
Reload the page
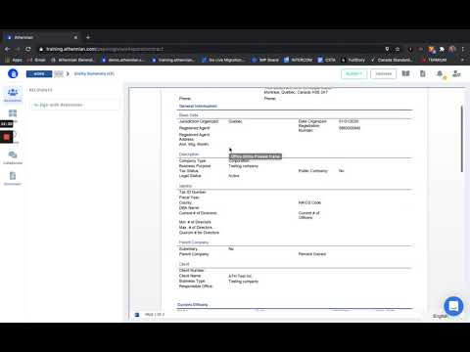[28, 49]
